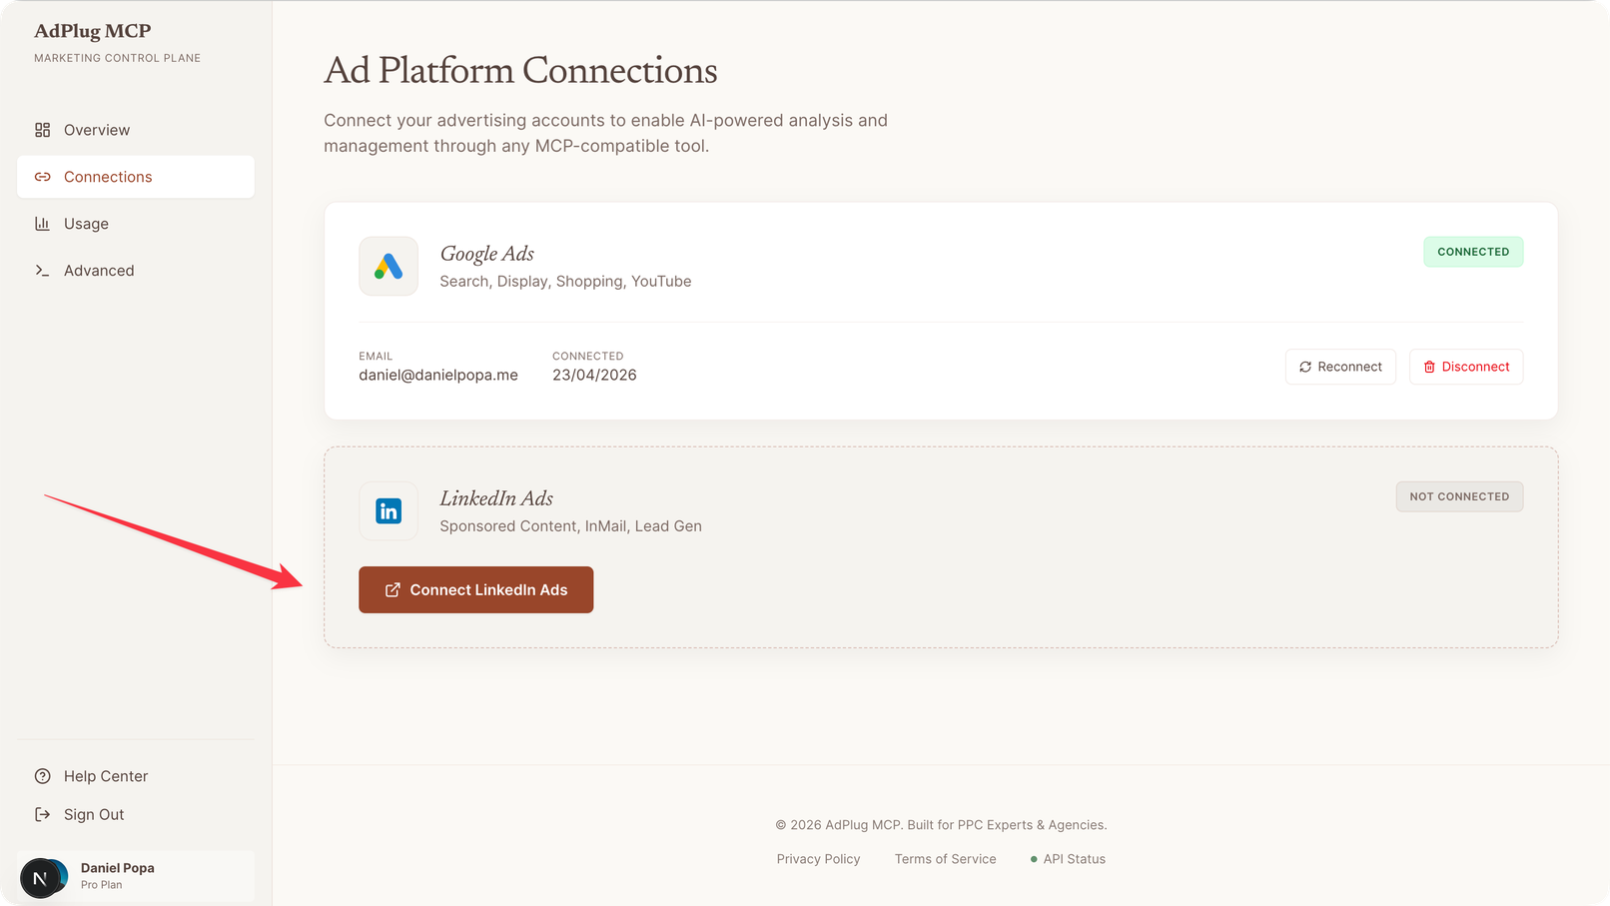Click the Google Ads logo icon

[389, 266]
